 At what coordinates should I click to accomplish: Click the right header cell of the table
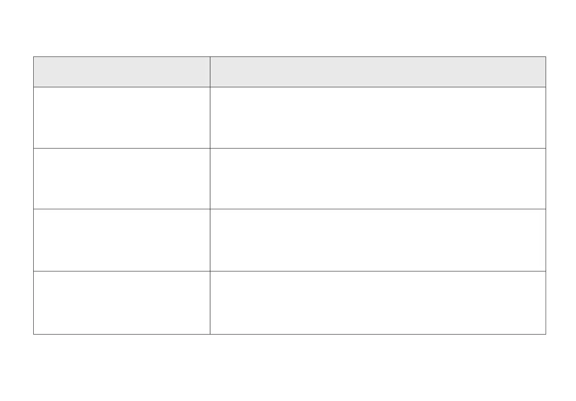point(378,72)
